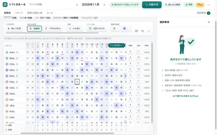Click the F avatar of Fさん
Viewport: 217px width, 135px height.
click(7, 82)
